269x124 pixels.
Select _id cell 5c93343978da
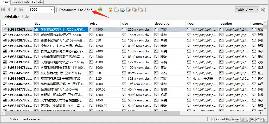tap(17, 62)
